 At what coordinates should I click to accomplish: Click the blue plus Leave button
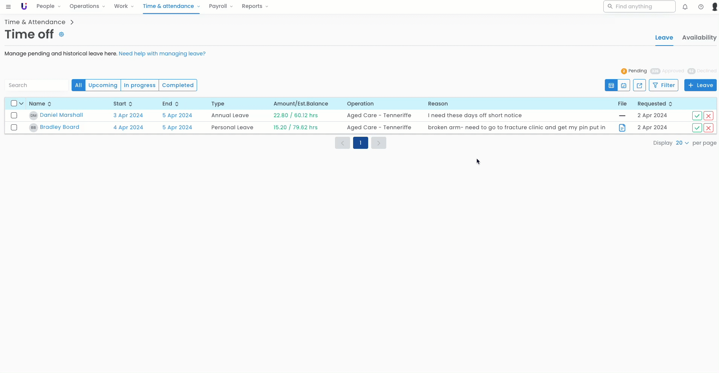click(700, 86)
